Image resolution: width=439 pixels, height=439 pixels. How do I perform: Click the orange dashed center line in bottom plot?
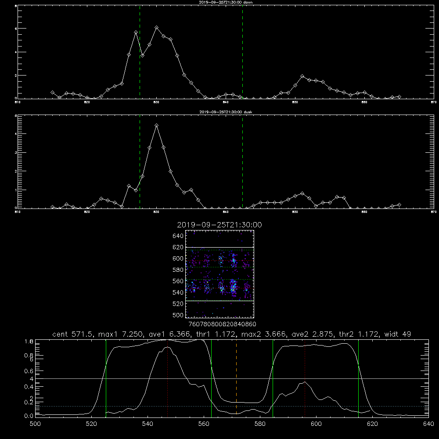click(x=236, y=378)
